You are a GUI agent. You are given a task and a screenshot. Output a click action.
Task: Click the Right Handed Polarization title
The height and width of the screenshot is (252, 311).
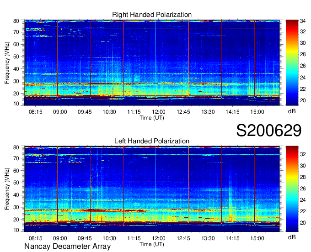point(152,15)
